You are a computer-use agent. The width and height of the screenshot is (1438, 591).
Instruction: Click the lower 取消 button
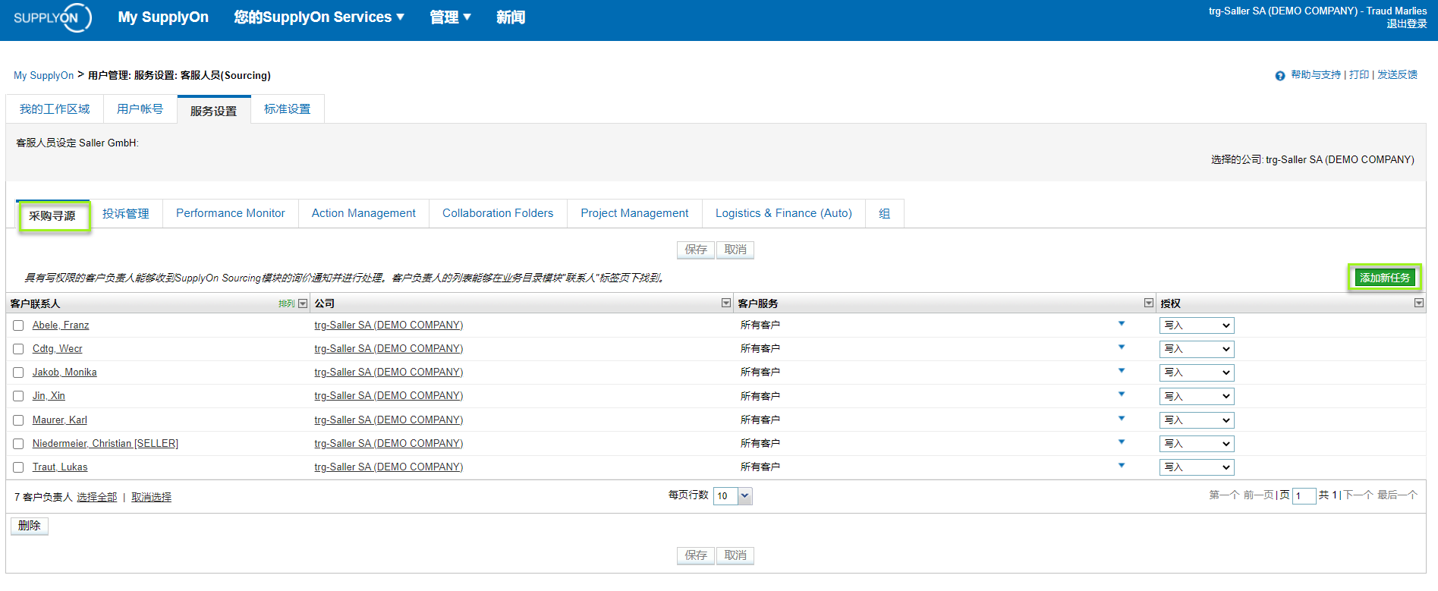735,555
